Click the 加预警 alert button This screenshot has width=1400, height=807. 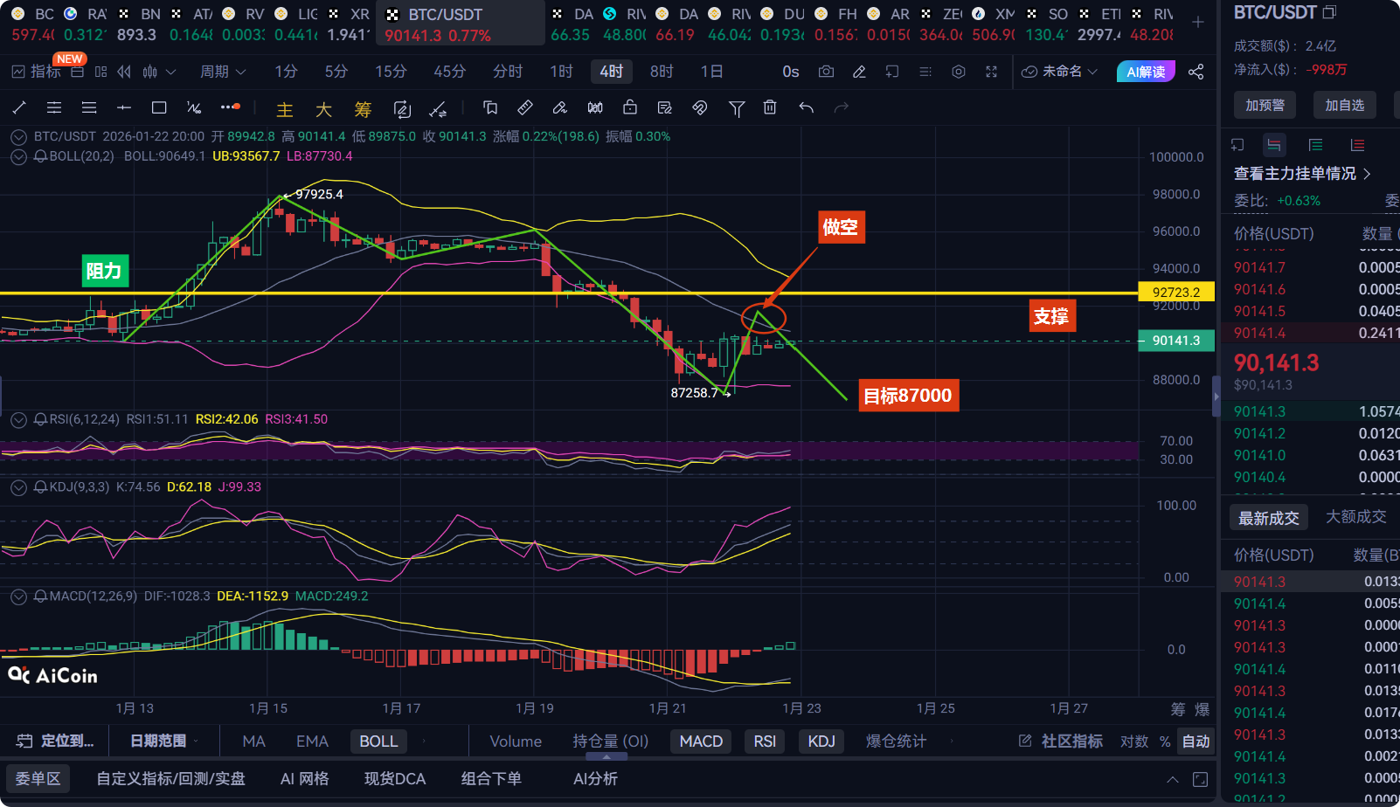click(x=1265, y=105)
